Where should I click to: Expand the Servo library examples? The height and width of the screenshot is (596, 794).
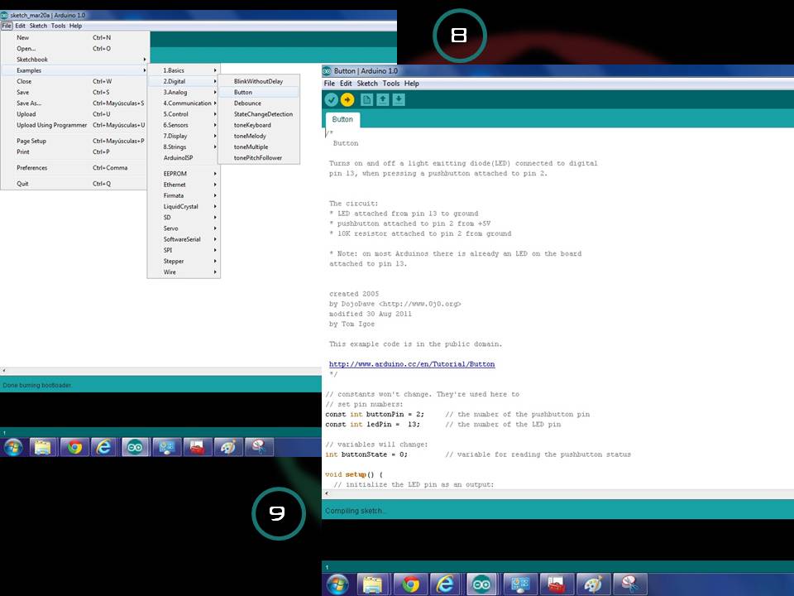[x=184, y=228]
